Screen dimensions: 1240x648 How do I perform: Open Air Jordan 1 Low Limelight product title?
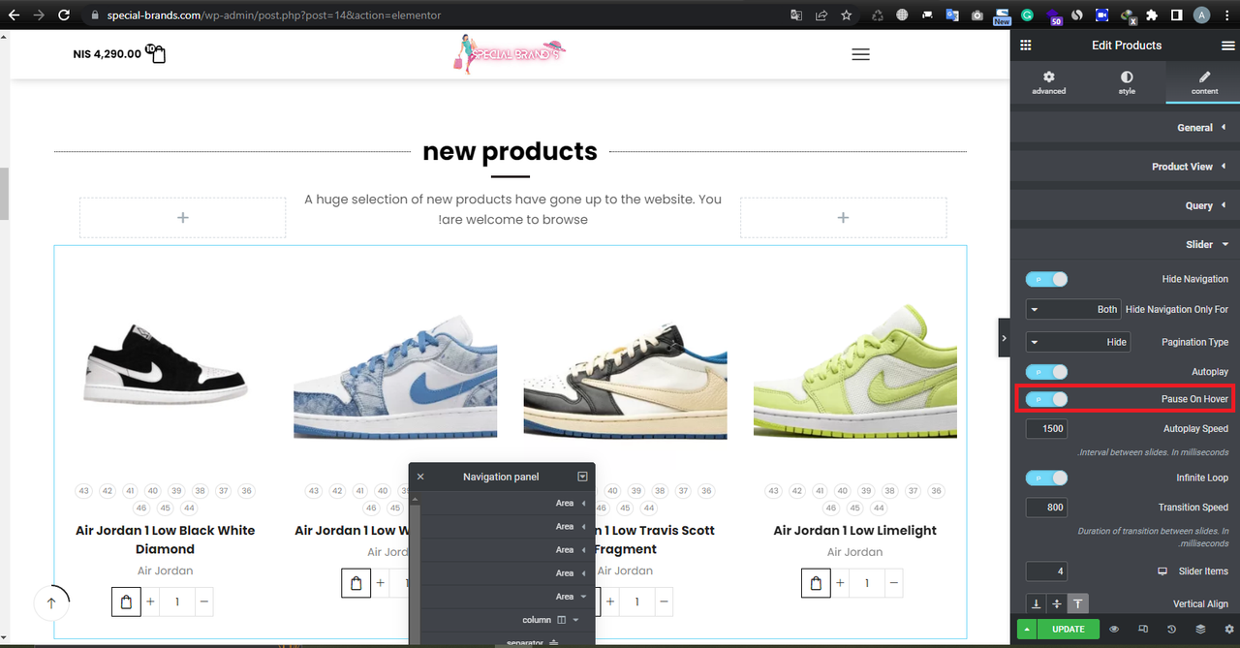tap(854, 530)
